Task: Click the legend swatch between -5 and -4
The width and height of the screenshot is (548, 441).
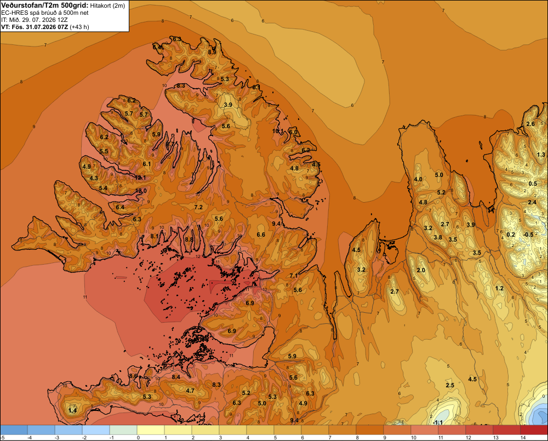Action: pyautogui.click(x=14, y=429)
